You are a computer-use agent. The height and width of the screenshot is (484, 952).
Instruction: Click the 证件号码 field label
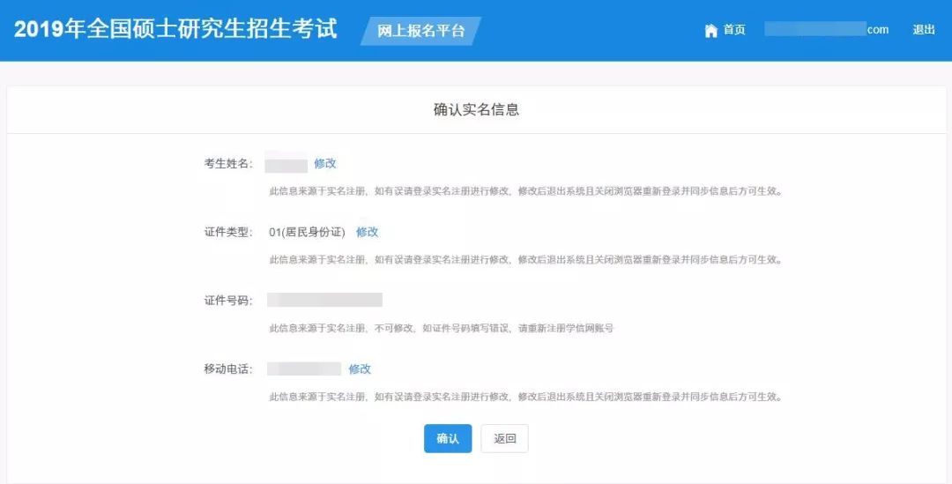(x=227, y=301)
